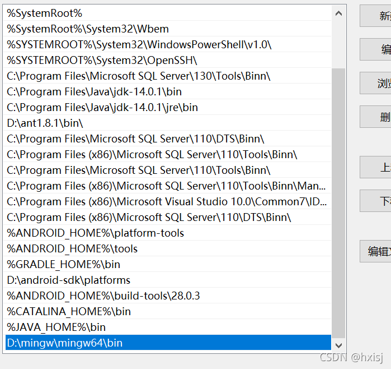Select the D:\android-sdk\platforms entry
This screenshot has width=391, height=369.
167,280
